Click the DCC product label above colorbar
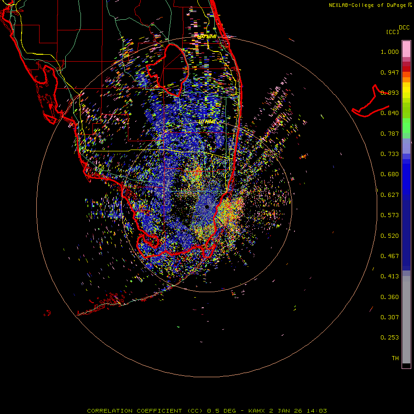Image resolution: width=414 pixels, height=414 pixels. tap(404, 28)
